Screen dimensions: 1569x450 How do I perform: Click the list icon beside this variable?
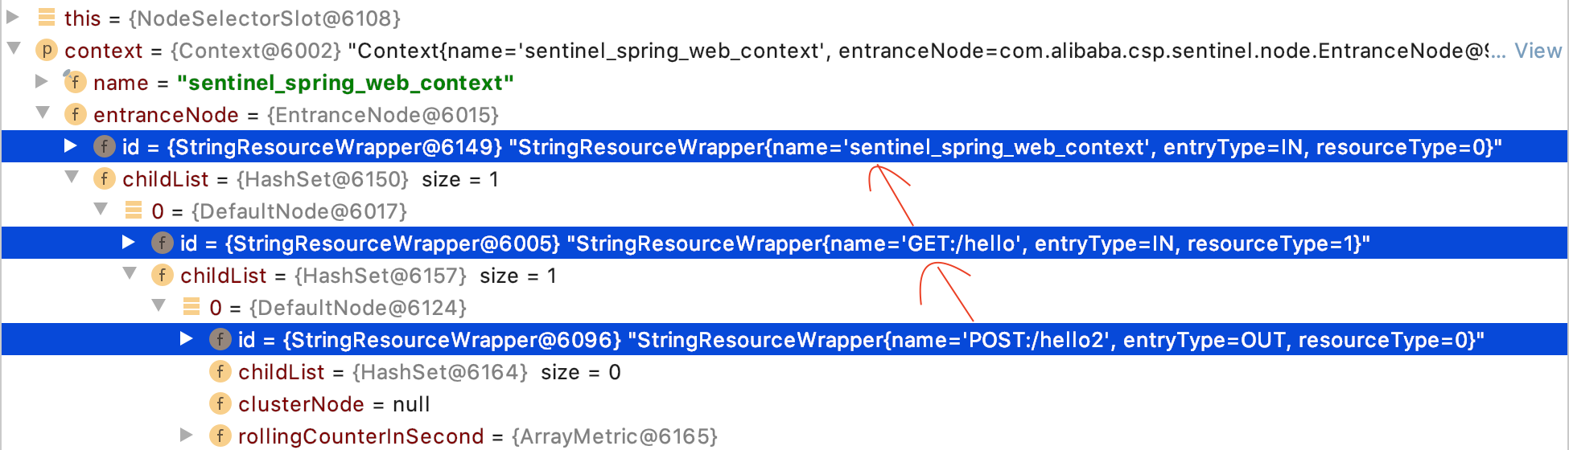click(x=47, y=18)
